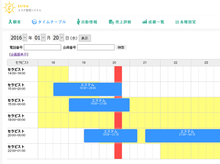Click the red current-time marker in first row
Image resolution: width=220 pixels, height=164 pixels.
118,74
